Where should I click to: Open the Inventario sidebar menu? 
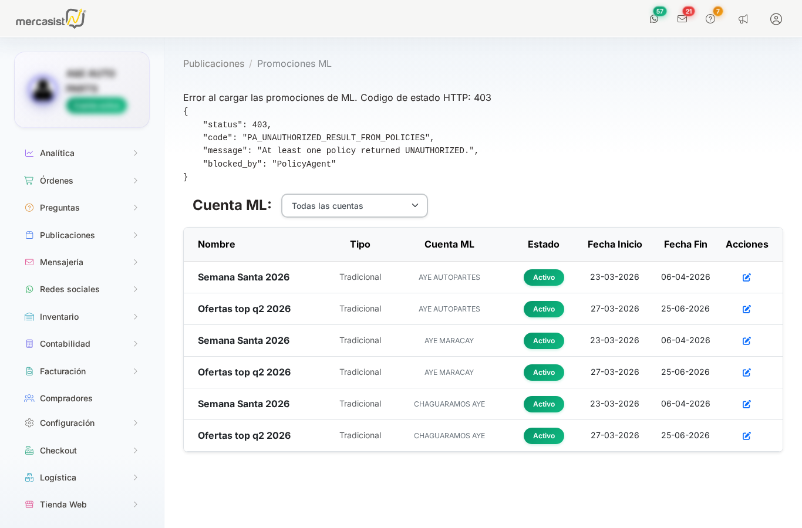click(82, 317)
